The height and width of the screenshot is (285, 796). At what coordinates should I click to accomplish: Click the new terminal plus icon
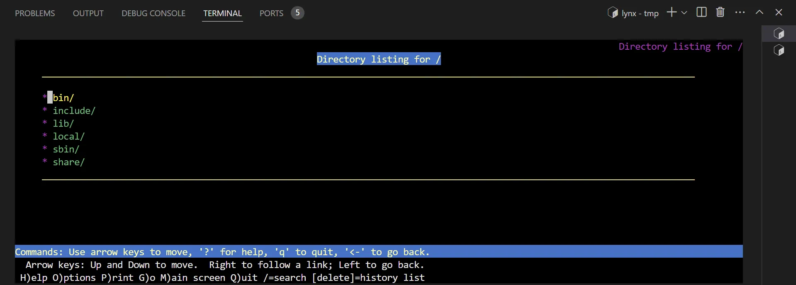pyautogui.click(x=672, y=12)
